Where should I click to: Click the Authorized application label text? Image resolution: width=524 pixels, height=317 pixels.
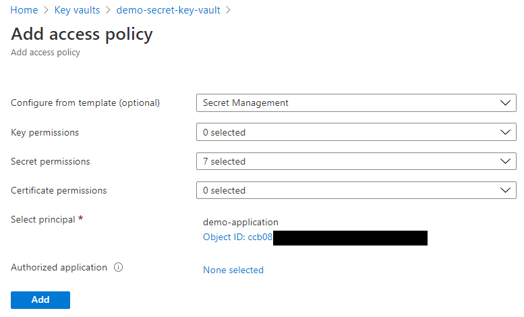click(59, 267)
